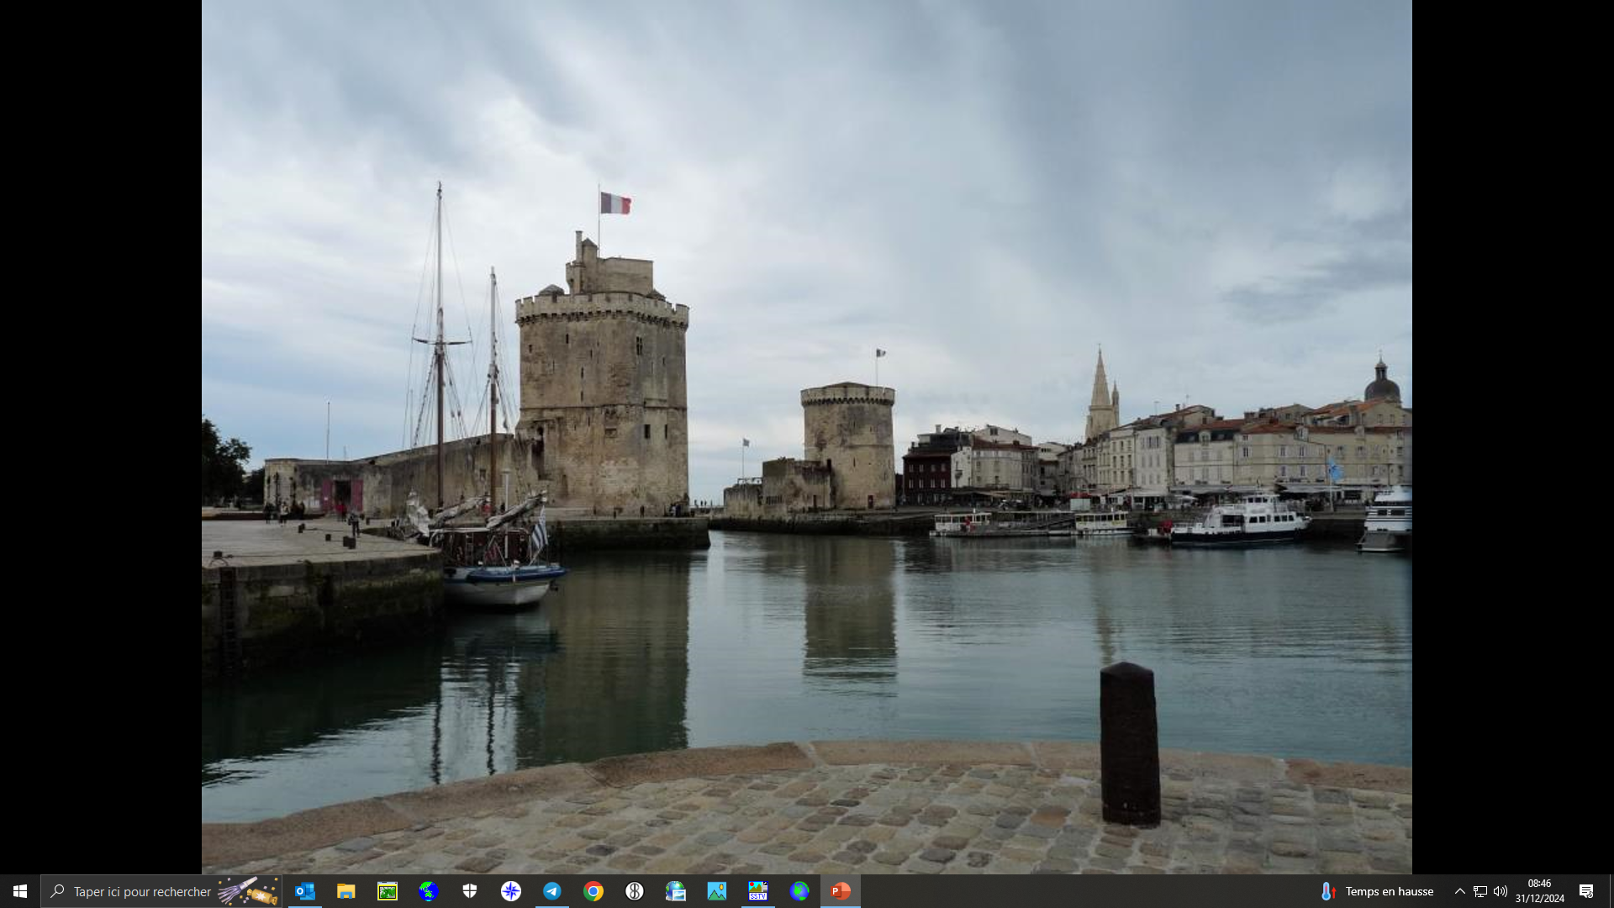
Task: Open the notification action center
Action: 1586,891
